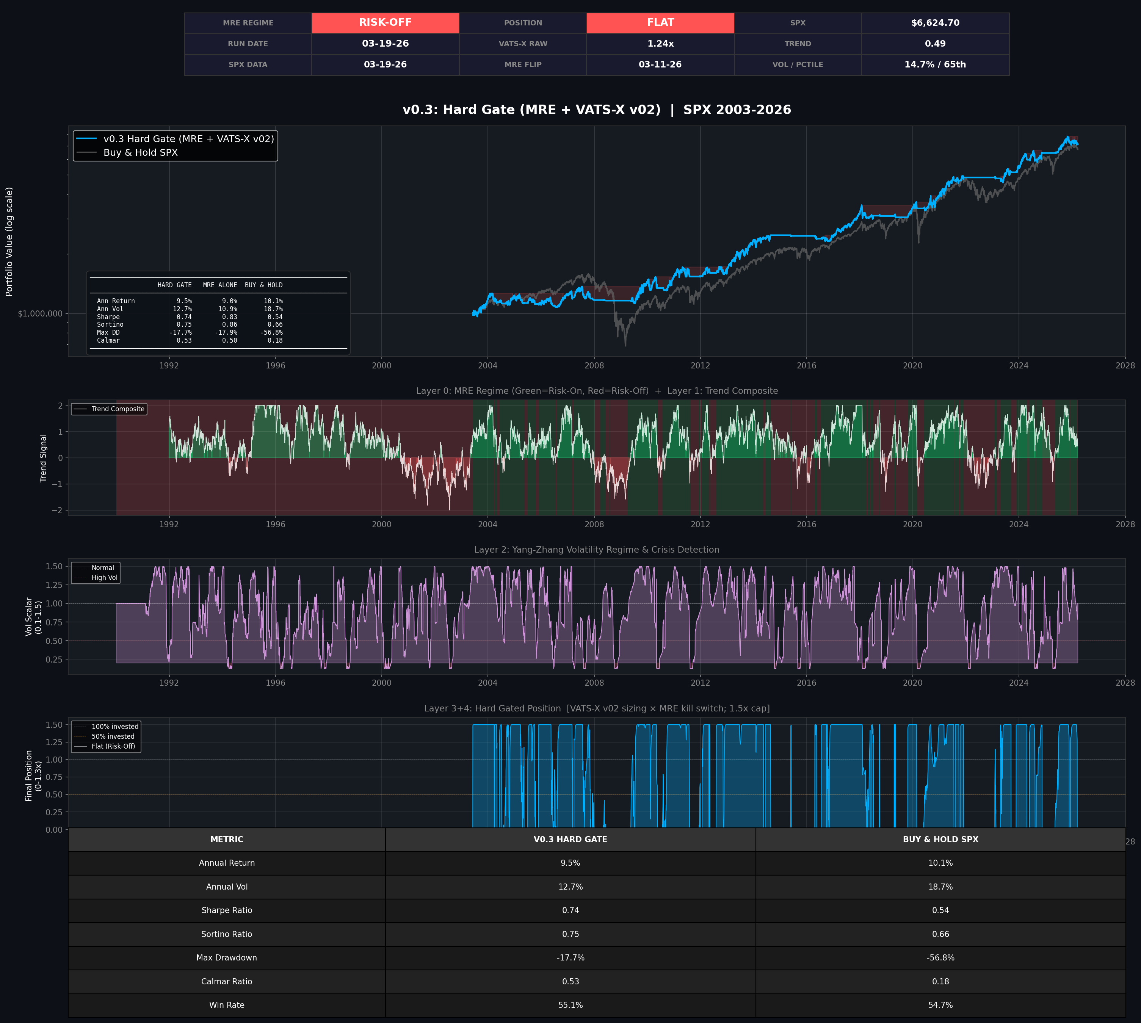Click the SPX price value $6,624.70
This screenshot has width=1141, height=1023.
(935, 23)
